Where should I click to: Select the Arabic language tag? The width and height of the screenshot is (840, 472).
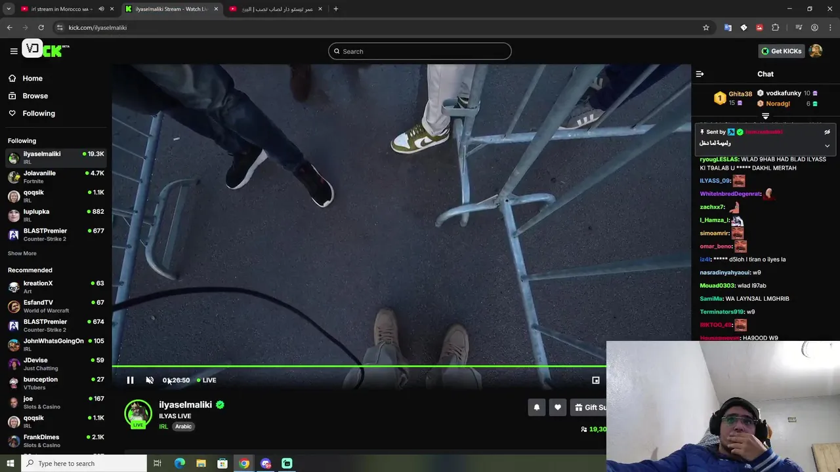pos(183,426)
